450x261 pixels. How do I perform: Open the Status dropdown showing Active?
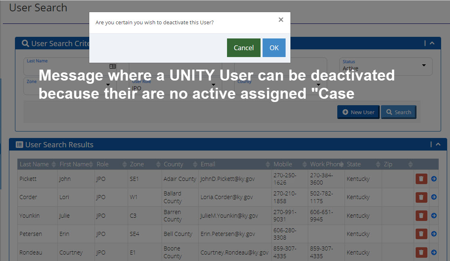[424, 66]
